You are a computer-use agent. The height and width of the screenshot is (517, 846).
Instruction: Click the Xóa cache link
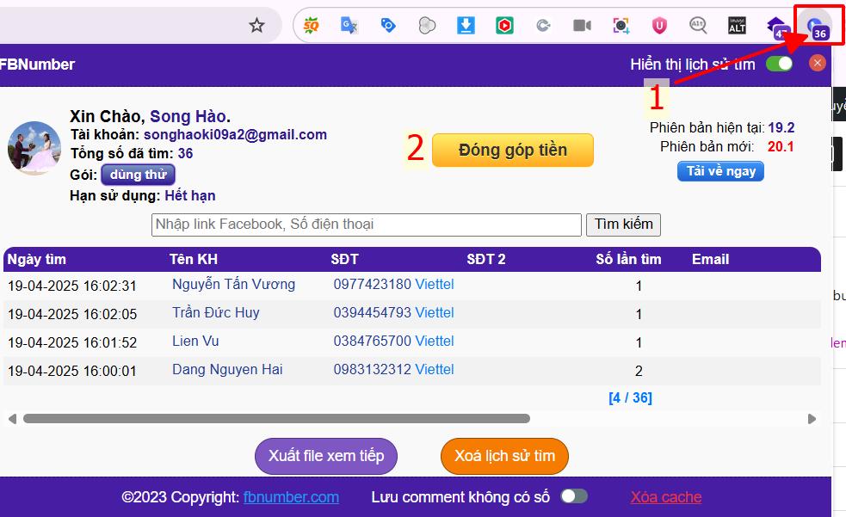click(x=666, y=497)
